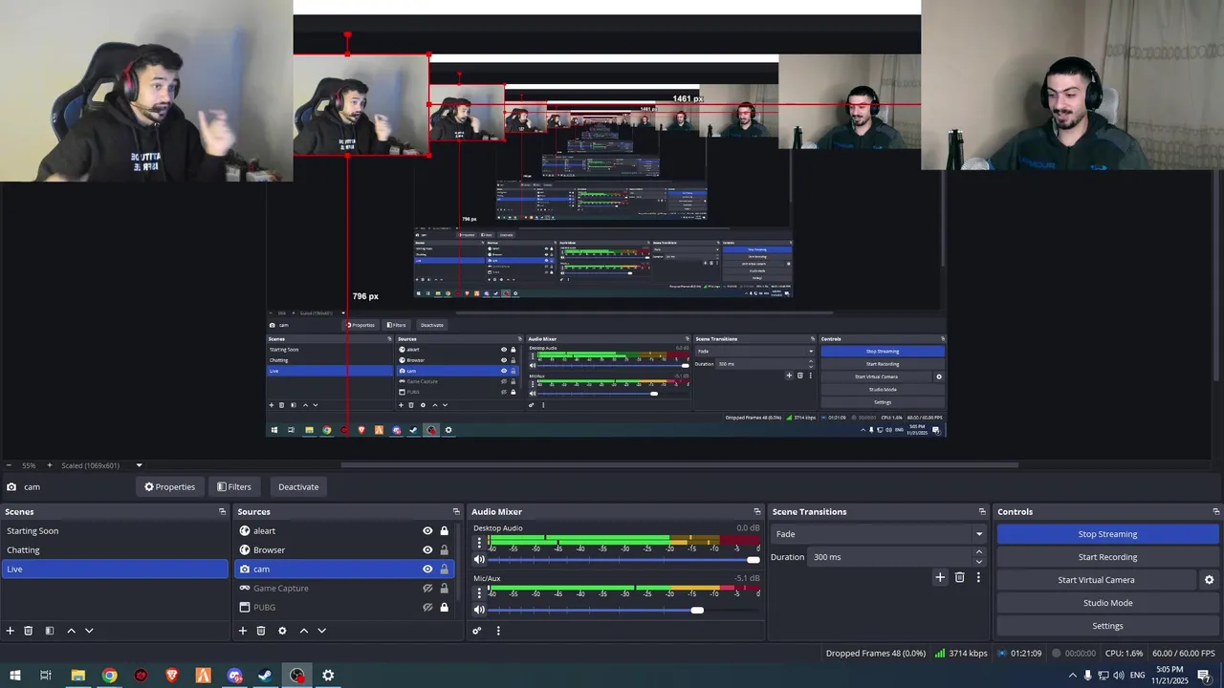
Task: Open Desktop Audio three-dot options
Action: pyautogui.click(x=479, y=542)
